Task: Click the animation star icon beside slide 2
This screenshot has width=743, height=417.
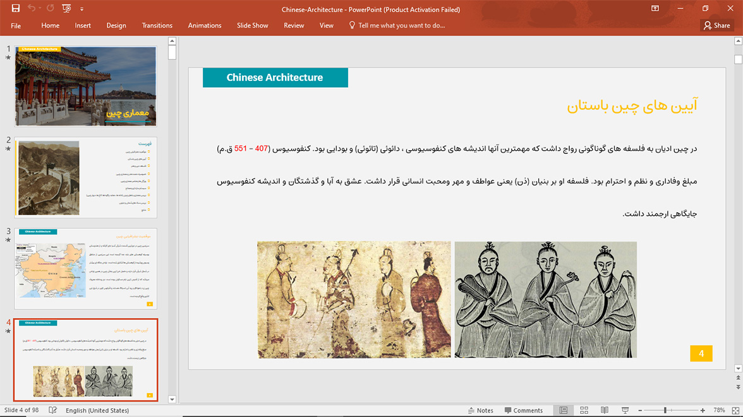Action: pos(8,149)
